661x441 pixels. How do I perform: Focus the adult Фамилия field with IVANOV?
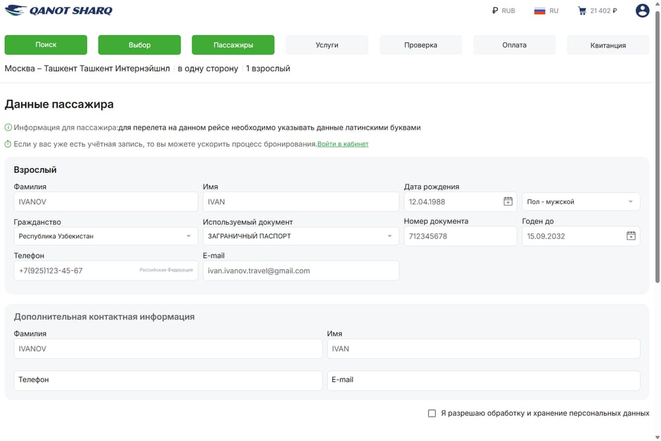coord(106,202)
